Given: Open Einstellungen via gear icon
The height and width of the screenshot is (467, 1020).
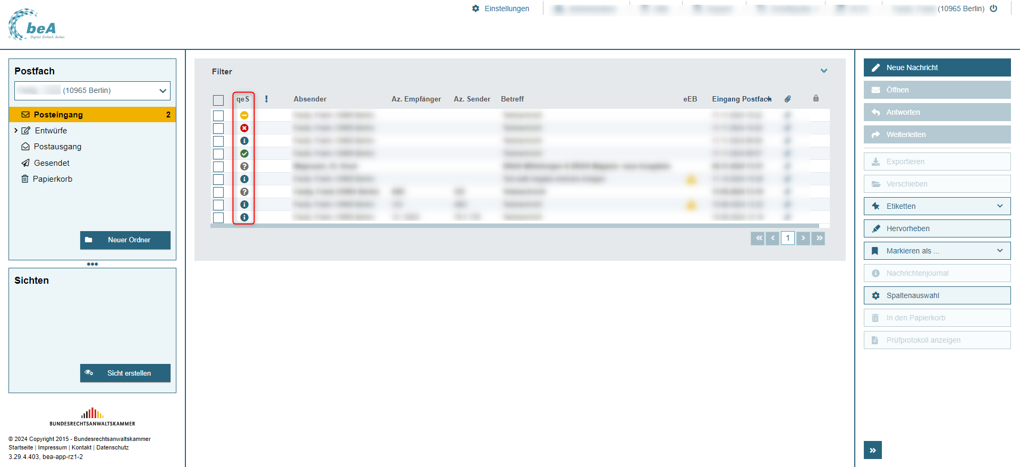Looking at the screenshot, I should pyautogui.click(x=475, y=9).
